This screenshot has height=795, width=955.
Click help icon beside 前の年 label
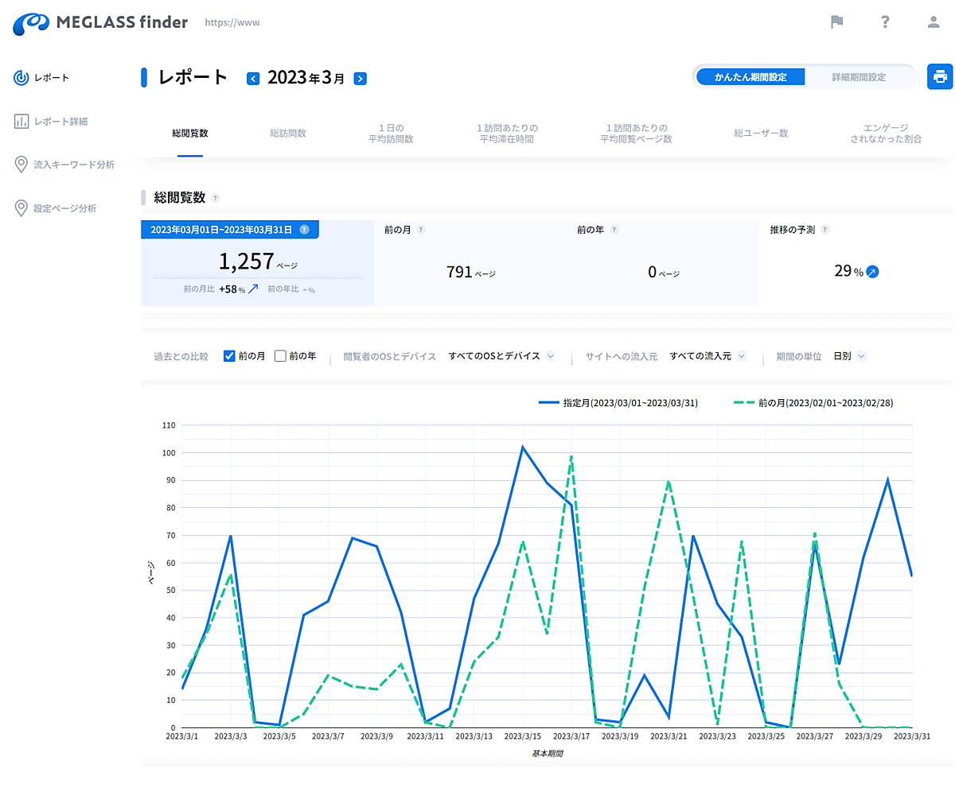[x=614, y=230]
